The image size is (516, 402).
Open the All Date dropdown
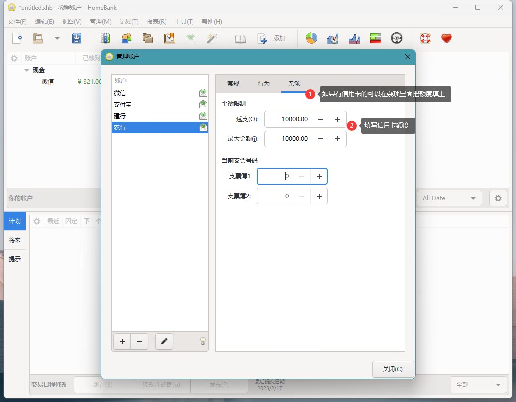449,198
